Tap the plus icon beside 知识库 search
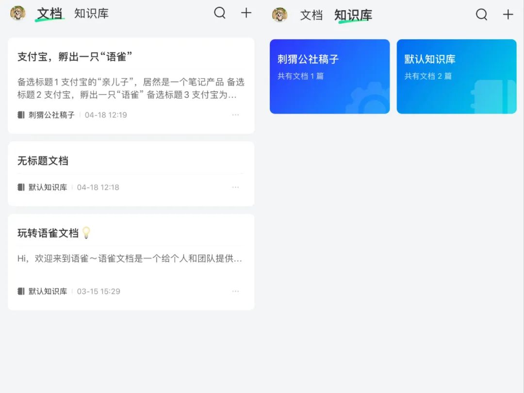The image size is (524, 393). click(508, 15)
